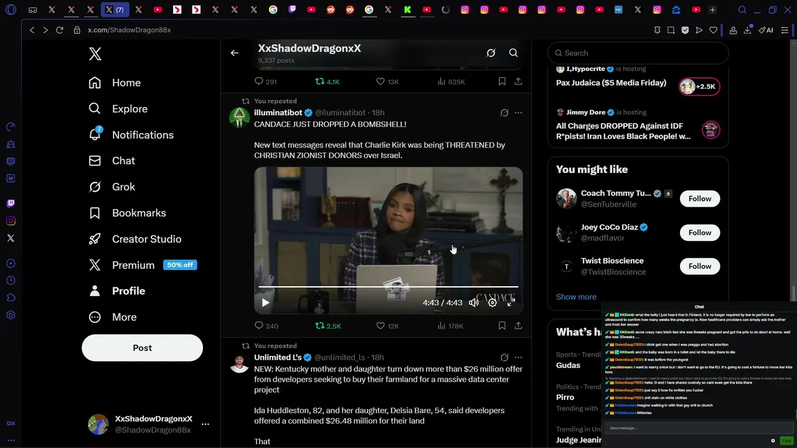Click Grok explain icon on Unlimited L's post

(x=504, y=357)
